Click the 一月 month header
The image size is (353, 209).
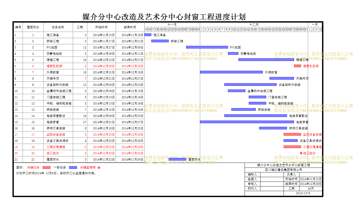tap(315, 25)
